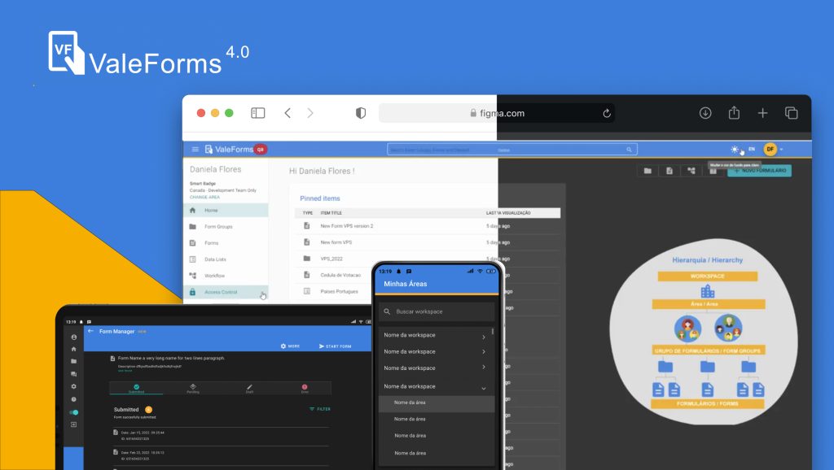Open Safari downloads

(x=705, y=112)
